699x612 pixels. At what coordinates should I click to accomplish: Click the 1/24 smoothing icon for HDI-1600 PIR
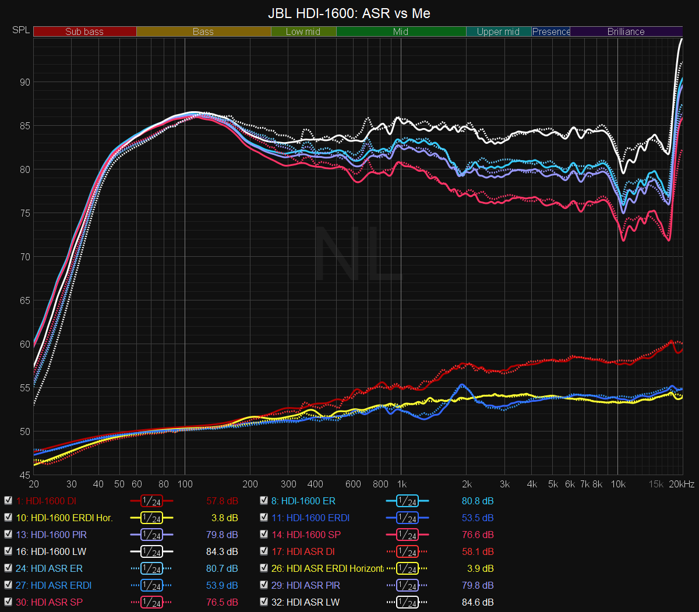151,535
